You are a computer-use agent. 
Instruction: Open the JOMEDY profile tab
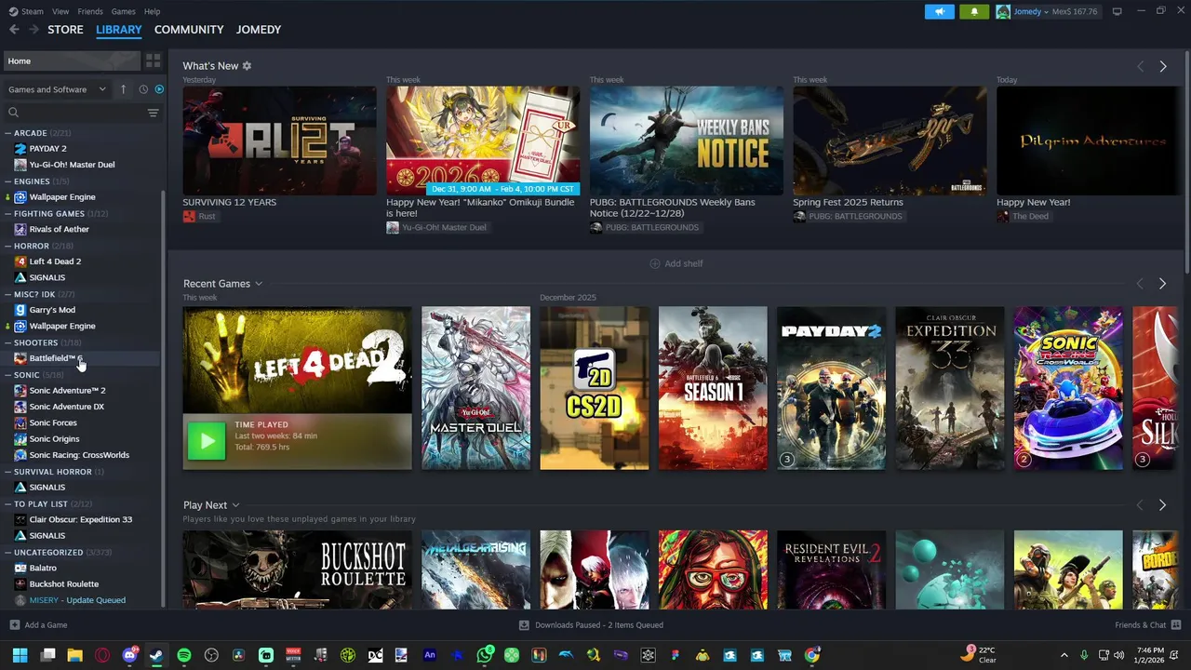click(259, 30)
